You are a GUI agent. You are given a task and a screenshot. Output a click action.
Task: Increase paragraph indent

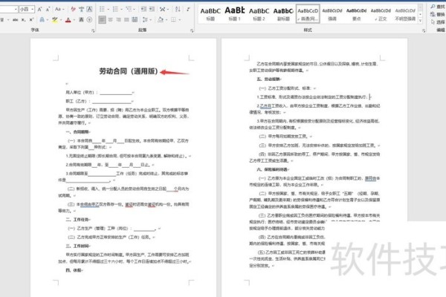pos(152,10)
